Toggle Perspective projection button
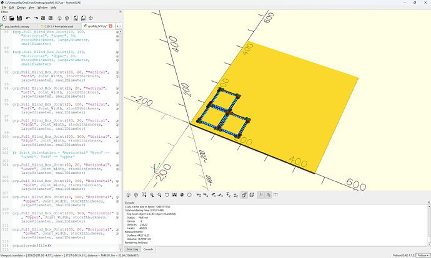 [x=244, y=195]
